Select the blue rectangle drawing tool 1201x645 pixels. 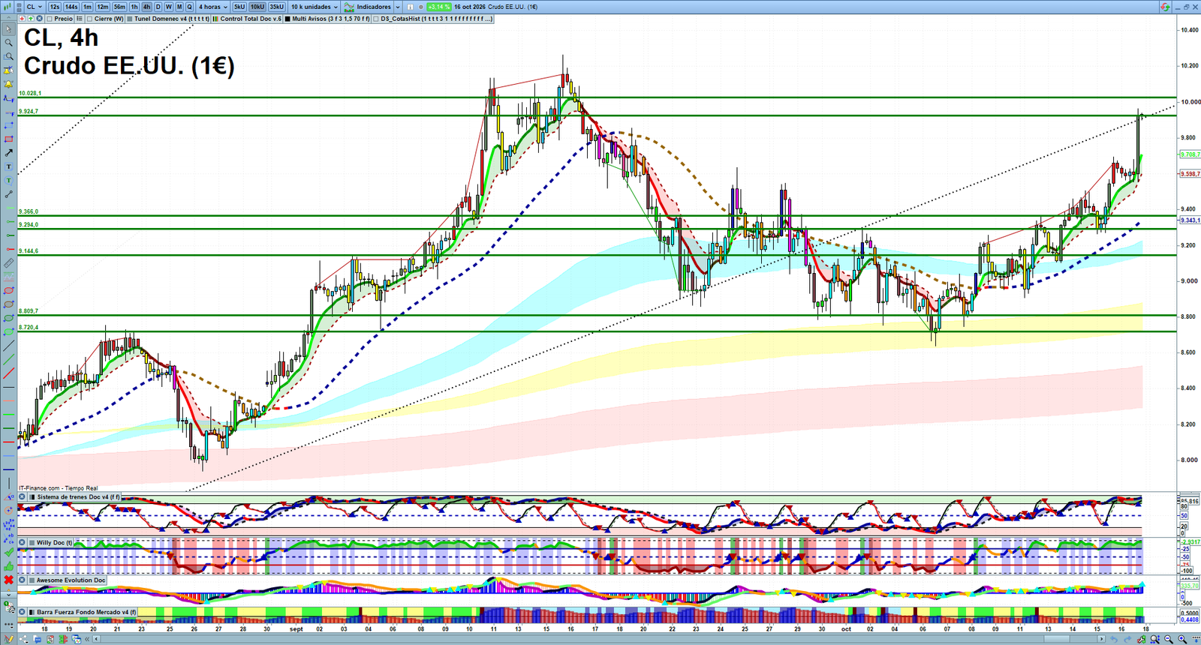pyautogui.click(x=8, y=125)
